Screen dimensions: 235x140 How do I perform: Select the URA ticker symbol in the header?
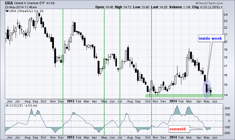tap(9, 3)
